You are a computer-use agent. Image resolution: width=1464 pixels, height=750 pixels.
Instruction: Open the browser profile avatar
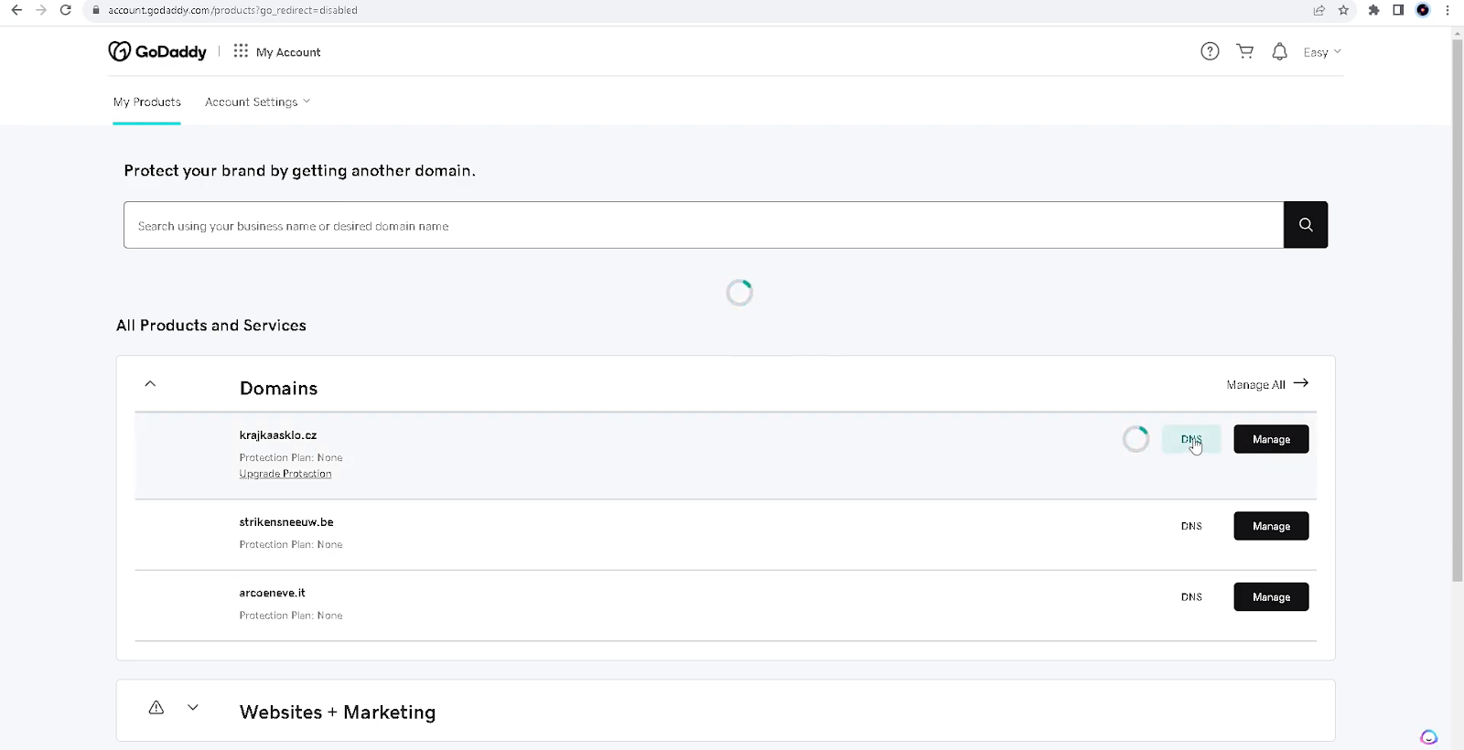[x=1423, y=10]
